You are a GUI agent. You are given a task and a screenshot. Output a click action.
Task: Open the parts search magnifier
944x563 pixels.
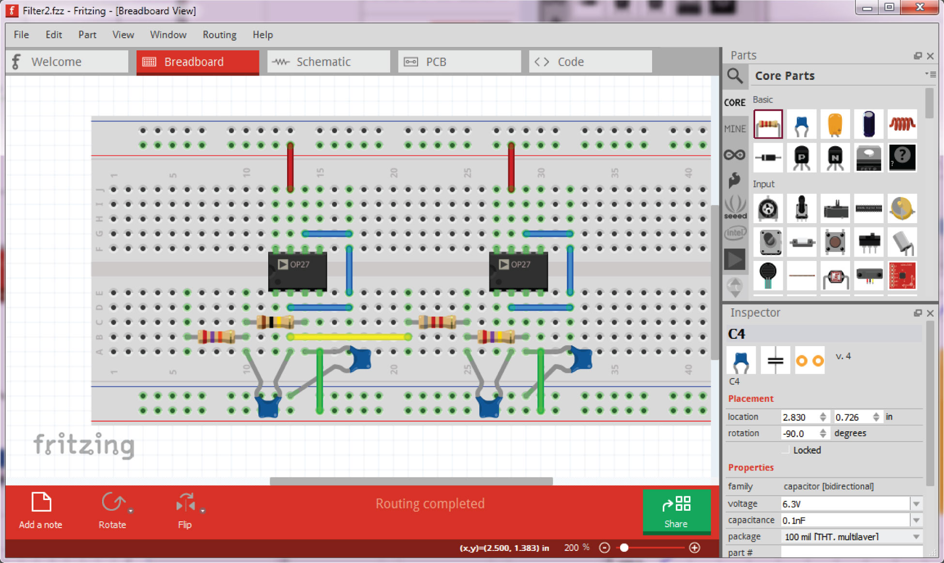pos(735,76)
